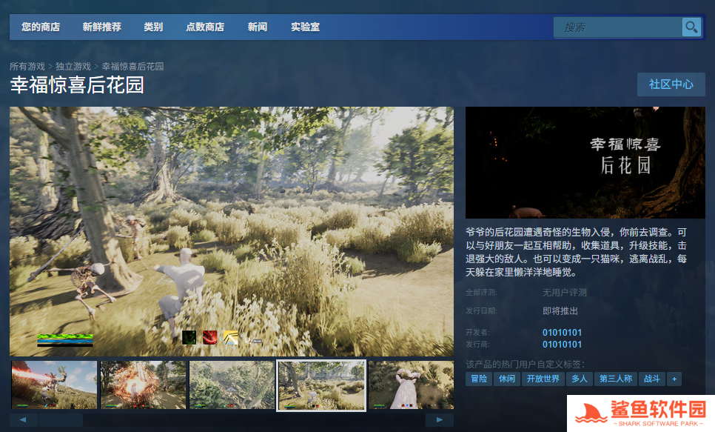This screenshot has height=432, width=715.
Task: Open the 新闻 news tab
Action: [x=258, y=27]
